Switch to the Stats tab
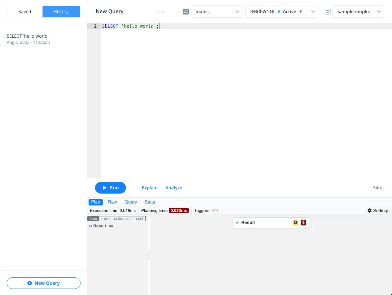The width and height of the screenshot is (392, 295). [x=149, y=202]
